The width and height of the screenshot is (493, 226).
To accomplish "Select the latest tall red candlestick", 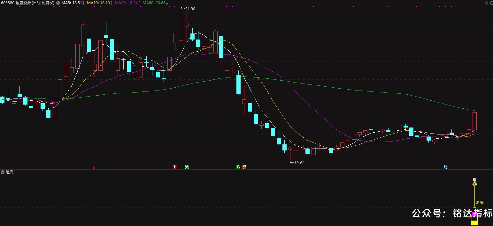I will click(x=475, y=121).
